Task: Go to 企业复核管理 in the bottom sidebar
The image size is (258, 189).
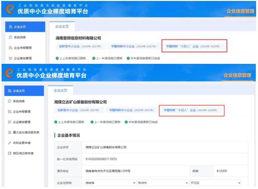Action: [24, 122]
